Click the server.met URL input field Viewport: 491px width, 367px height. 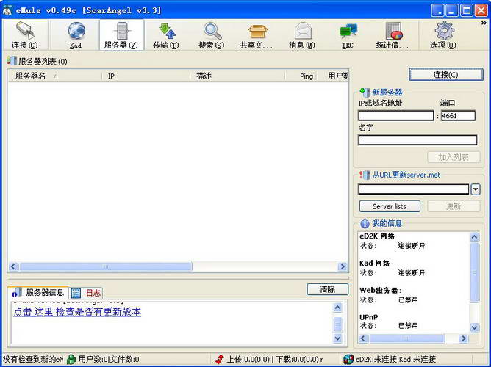coord(413,189)
